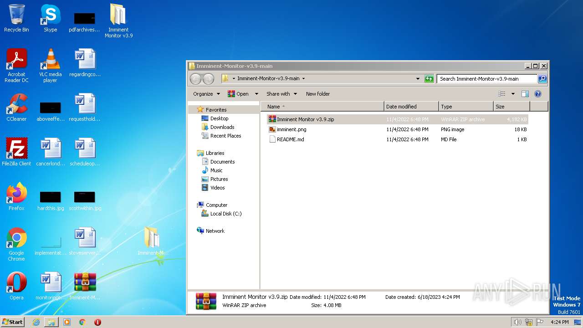The height and width of the screenshot is (328, 583).
Task: Select monitoringit Word document on desktop
Action: point(51,286)
